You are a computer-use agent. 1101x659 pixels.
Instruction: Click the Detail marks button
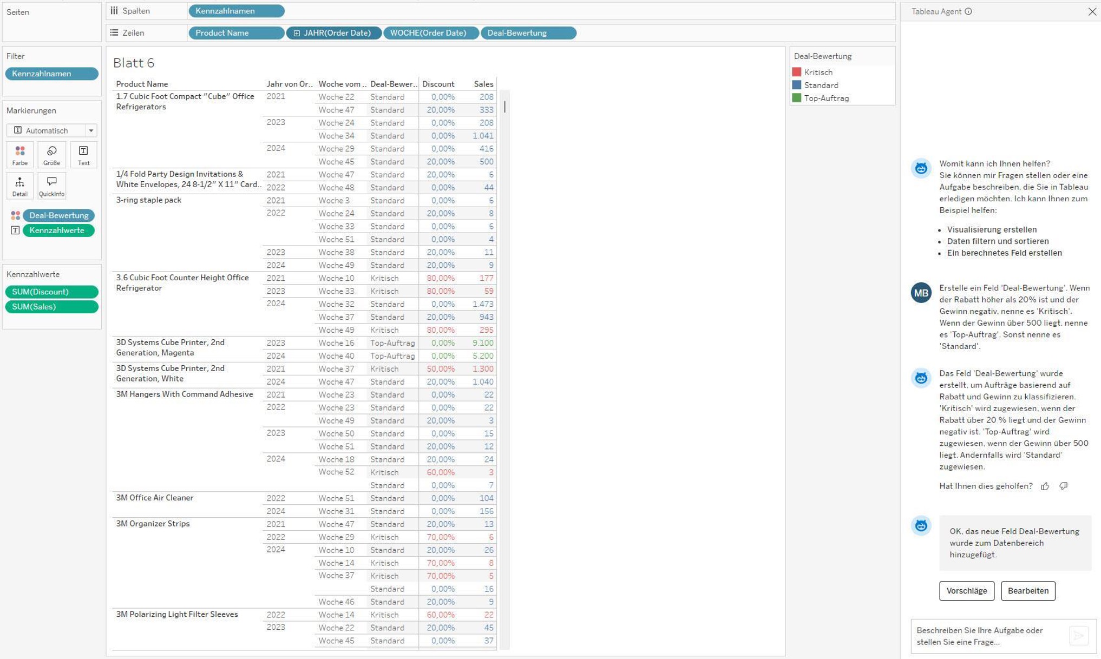[x=20, y=186]
